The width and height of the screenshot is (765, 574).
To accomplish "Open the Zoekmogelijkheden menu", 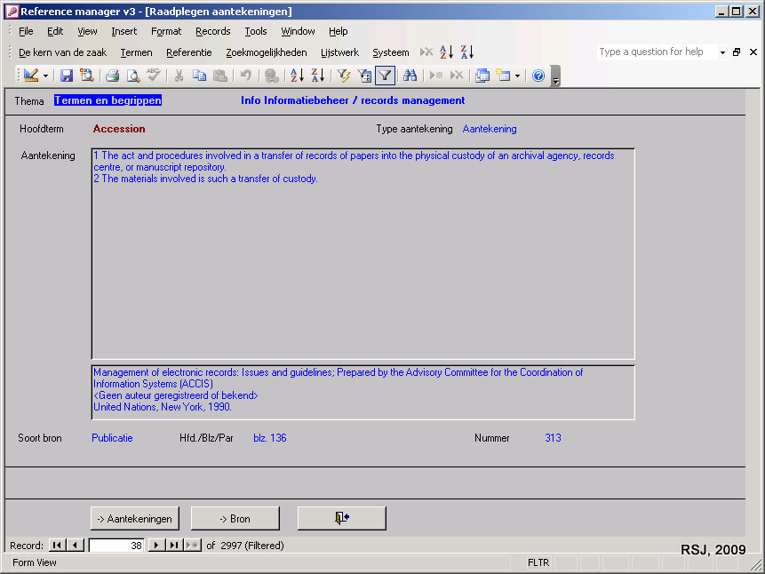I will click(x=266, y=52).
